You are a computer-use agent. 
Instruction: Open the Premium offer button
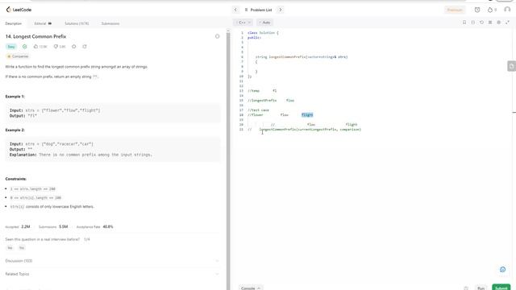pos(455,10)
